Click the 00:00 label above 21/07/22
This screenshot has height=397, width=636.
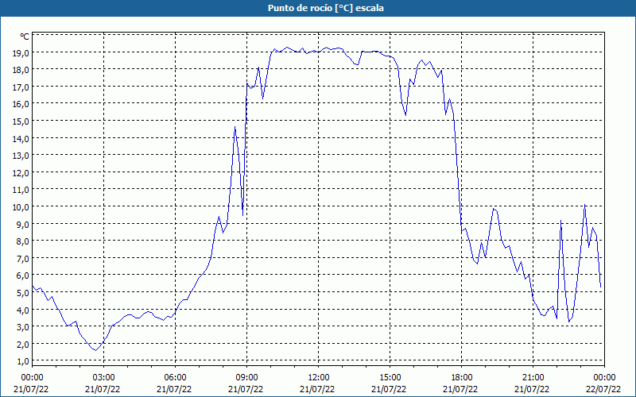click(32, 378)
